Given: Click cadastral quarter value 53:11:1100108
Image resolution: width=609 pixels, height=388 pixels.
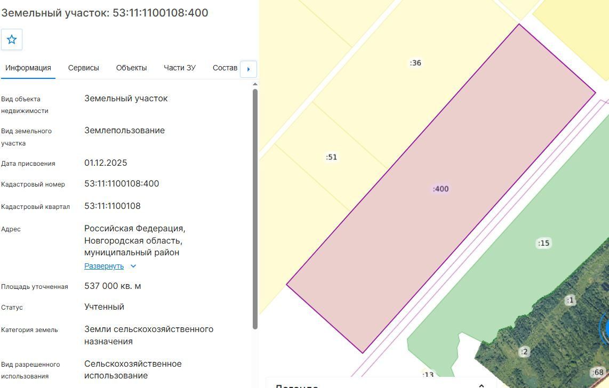Looking at the screenshot, I should [112, 206].
